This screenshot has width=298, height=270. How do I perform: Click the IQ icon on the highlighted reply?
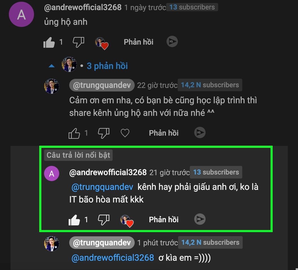click(x=200, y=219)
